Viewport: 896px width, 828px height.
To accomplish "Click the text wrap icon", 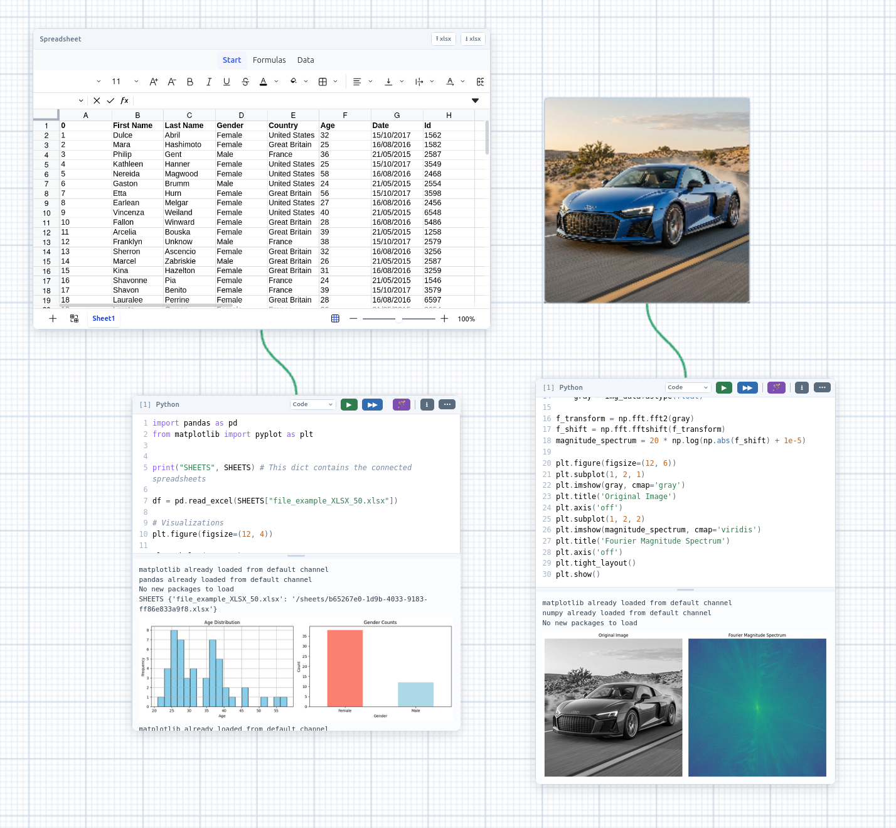I will point(419,82).
